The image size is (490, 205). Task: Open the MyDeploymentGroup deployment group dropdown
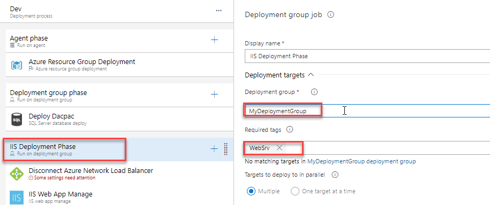click(x=367, y=111)
